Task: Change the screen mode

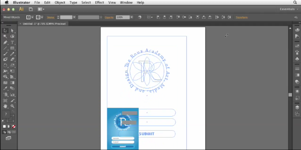Action: [x=9, y=138]
